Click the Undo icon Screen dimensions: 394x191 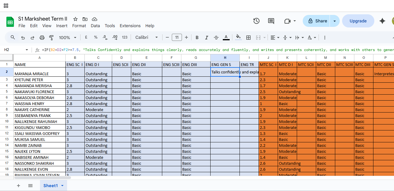[23, 37]
